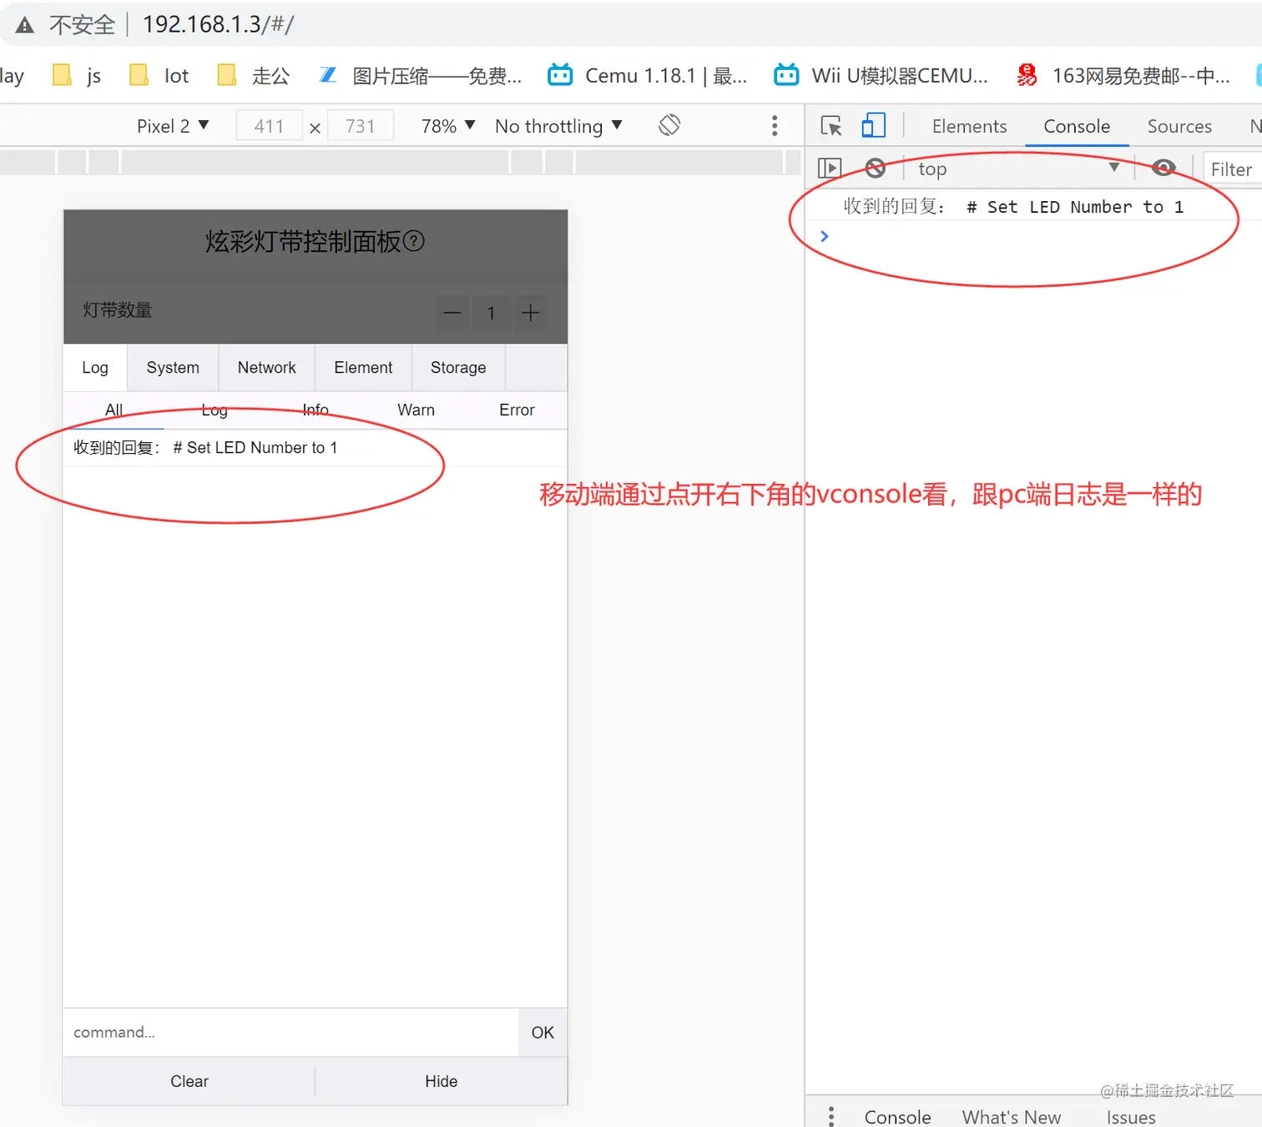
Task: Select the vConsole Log tab
Action: (x=95, y=368)
